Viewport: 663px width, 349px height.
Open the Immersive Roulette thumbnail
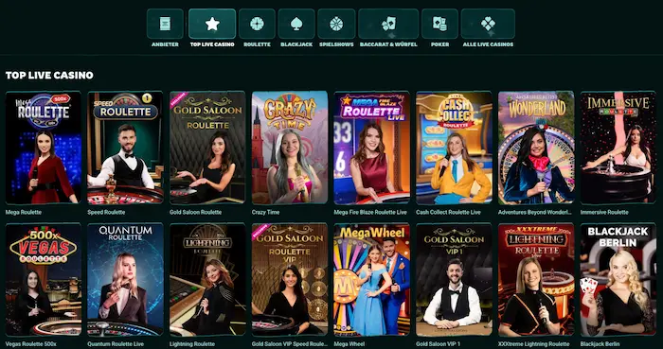point(618,148)
